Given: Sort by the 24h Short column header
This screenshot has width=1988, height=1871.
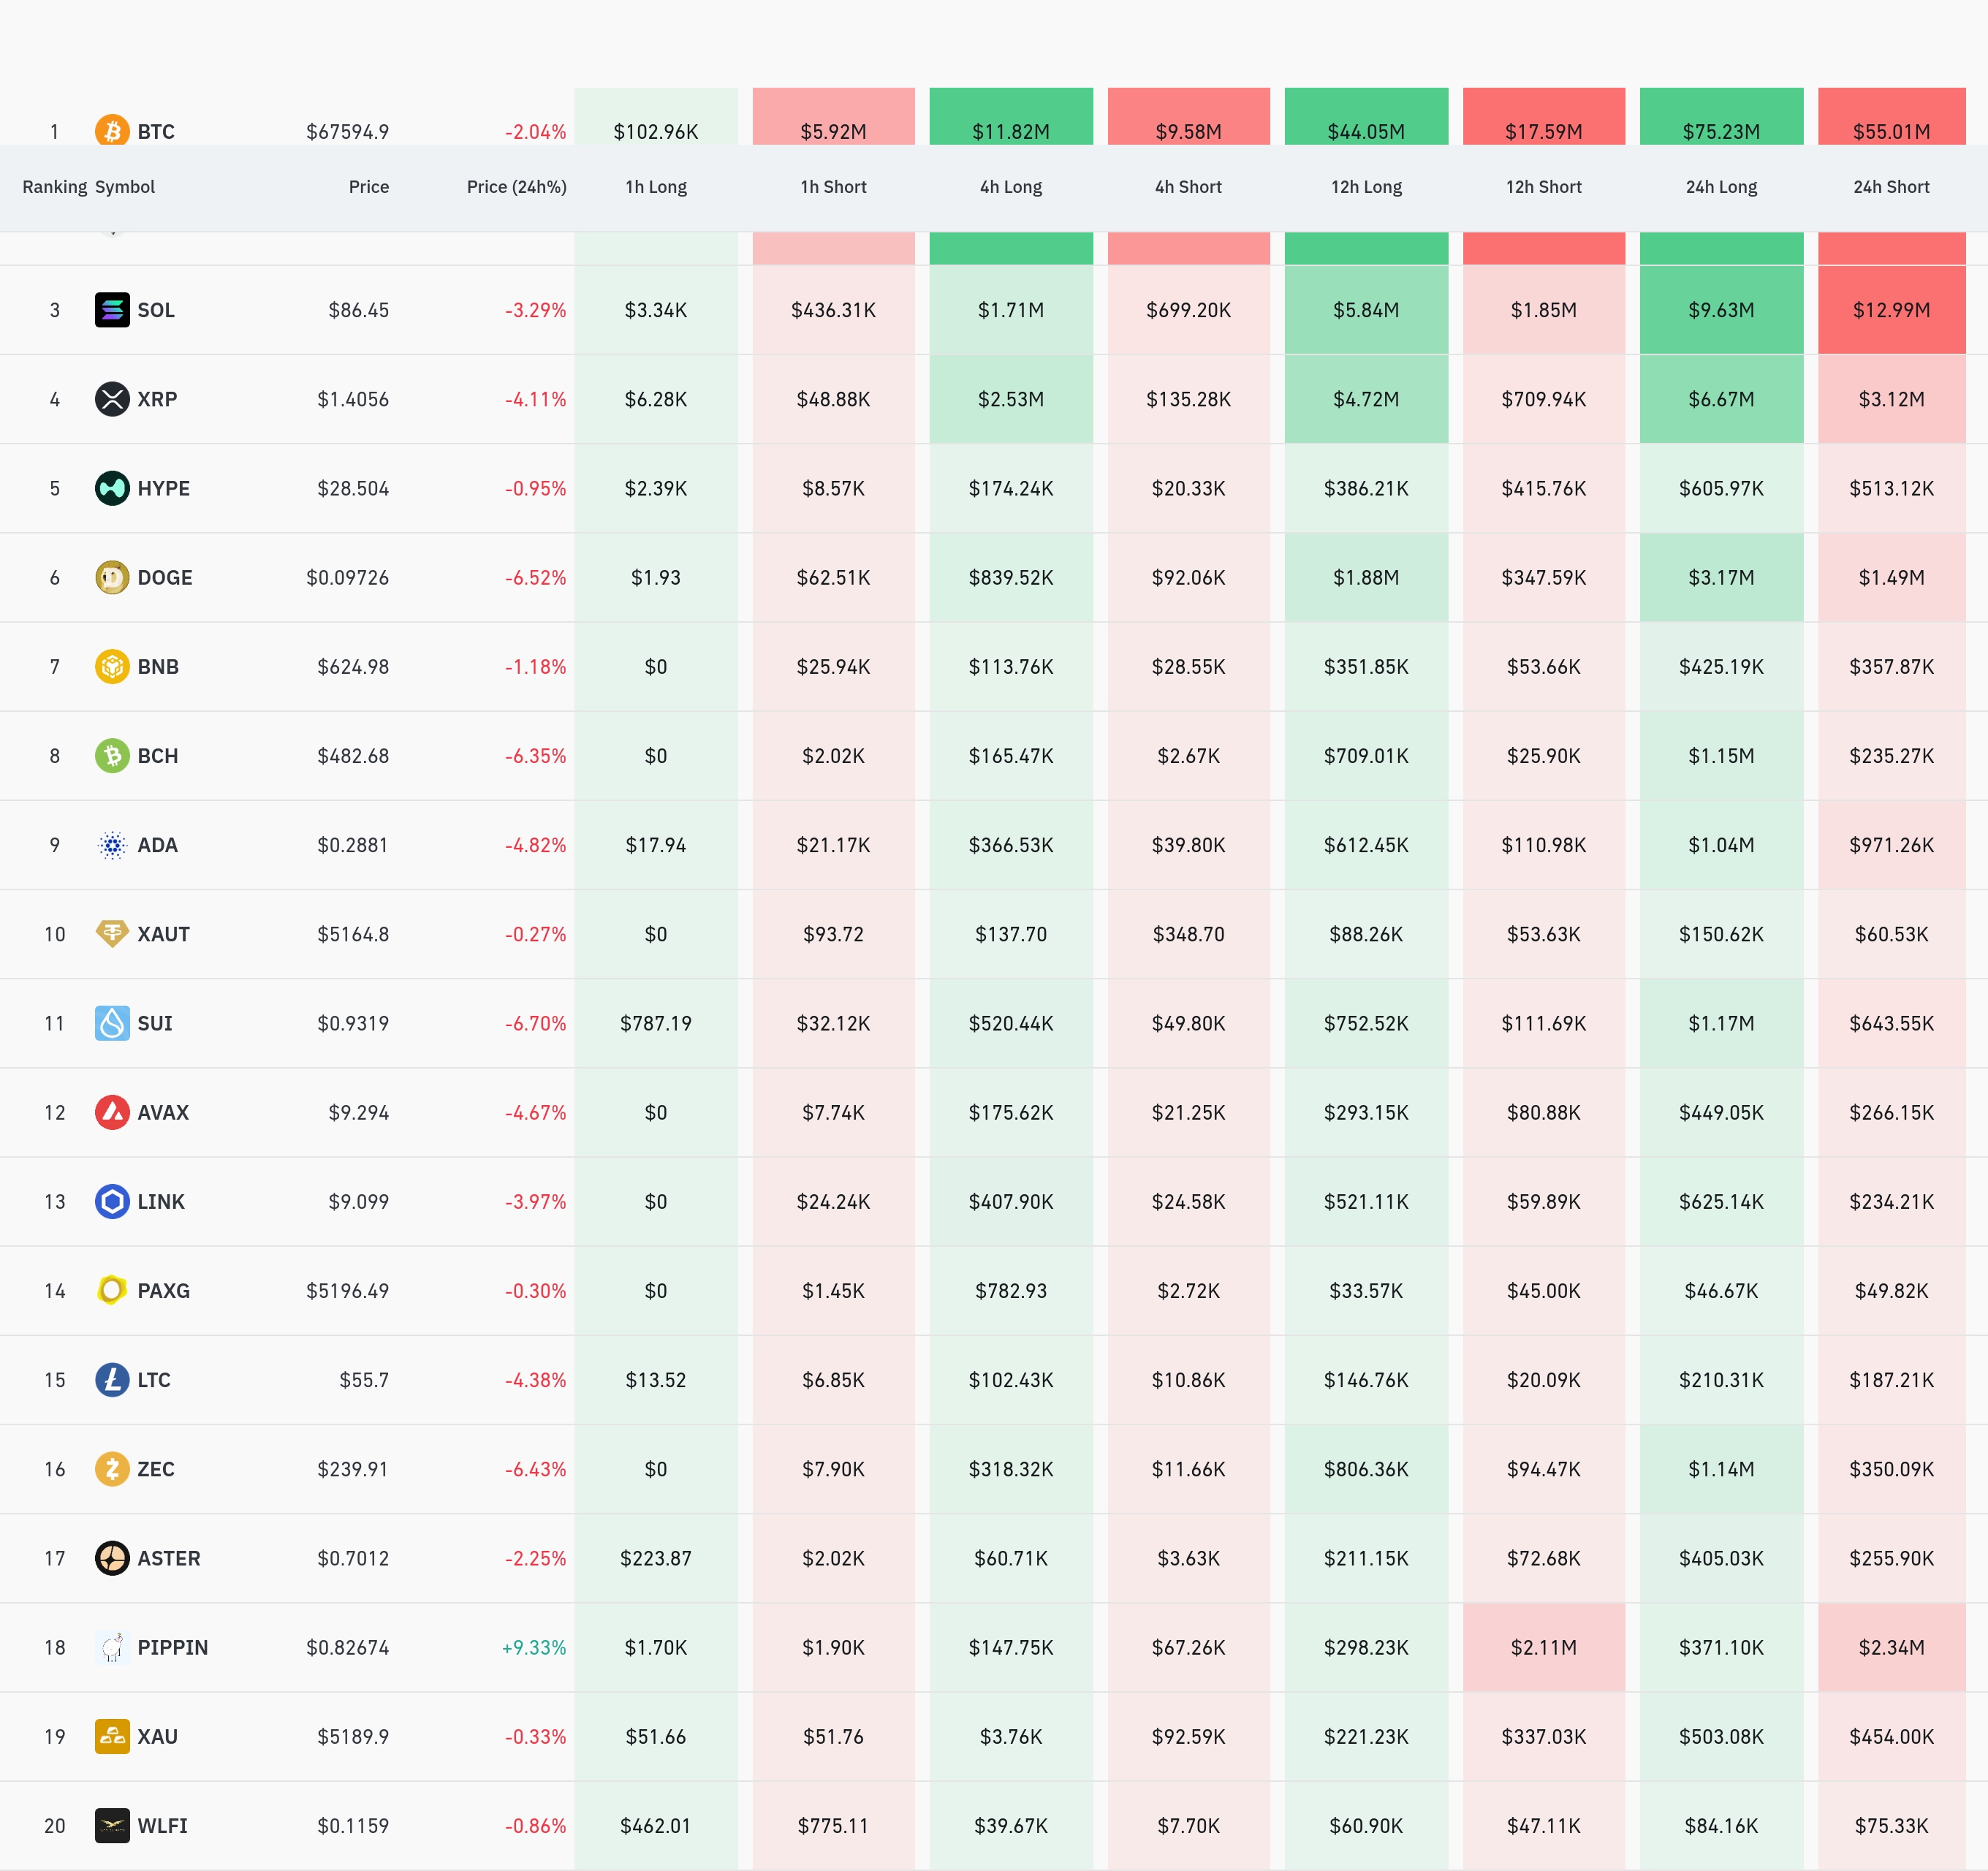Looking at the screenshot, I should click(x=1890, y=187).
